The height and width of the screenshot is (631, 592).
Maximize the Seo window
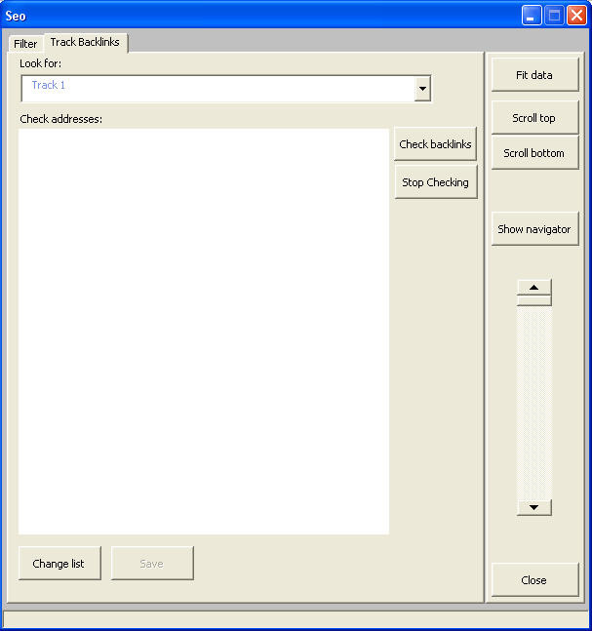pos(554,16)
